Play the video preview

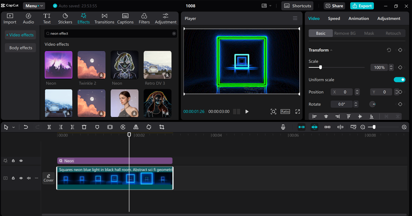pyautogui.click(x=247, y=111)
